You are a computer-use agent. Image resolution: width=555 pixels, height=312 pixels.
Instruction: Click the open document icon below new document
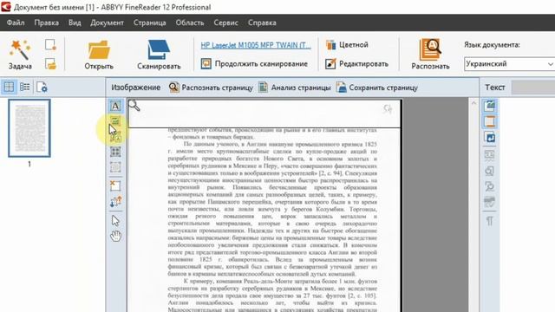tap(50, 64)
